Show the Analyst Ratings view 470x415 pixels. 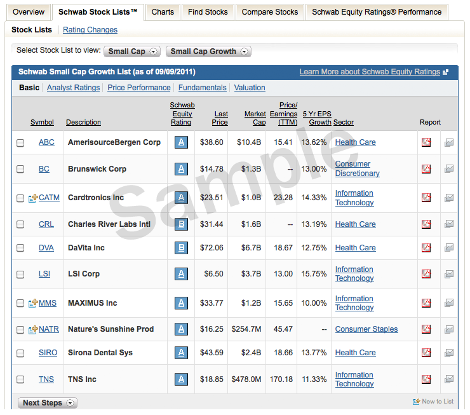[x=73, y=88]
